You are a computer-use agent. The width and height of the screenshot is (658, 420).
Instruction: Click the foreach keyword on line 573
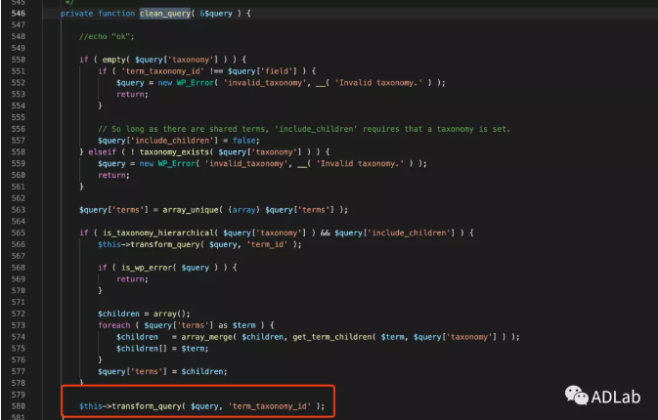(x=113, y=324)
